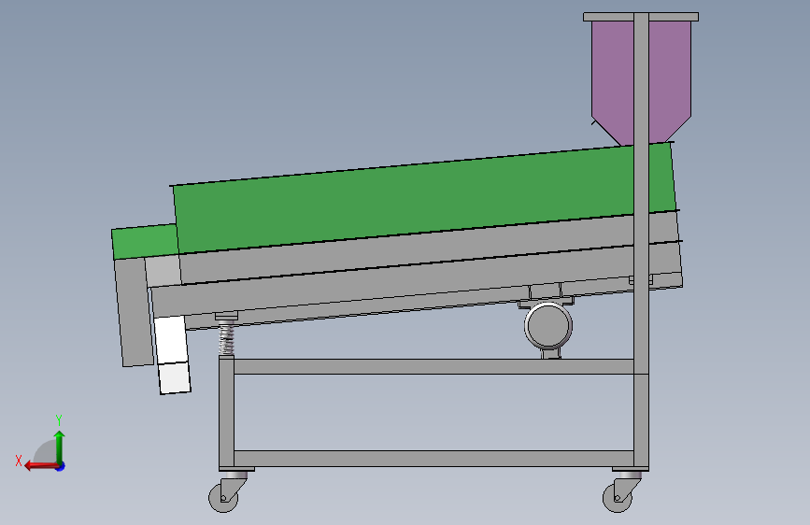Select the upper horizontal frame beam
Viewport: 810px width, 525px height.
pos(433,366)
